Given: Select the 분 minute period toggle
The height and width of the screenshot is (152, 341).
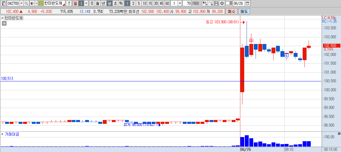Looking at the screenshot, I should pos(110,3).
